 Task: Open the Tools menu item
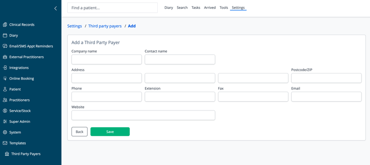click(224, 8)
